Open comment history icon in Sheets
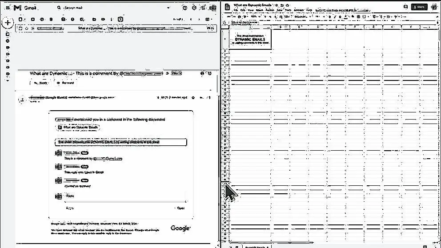The width and height of the screenshot is (441, 248). (x=405, y=7)
